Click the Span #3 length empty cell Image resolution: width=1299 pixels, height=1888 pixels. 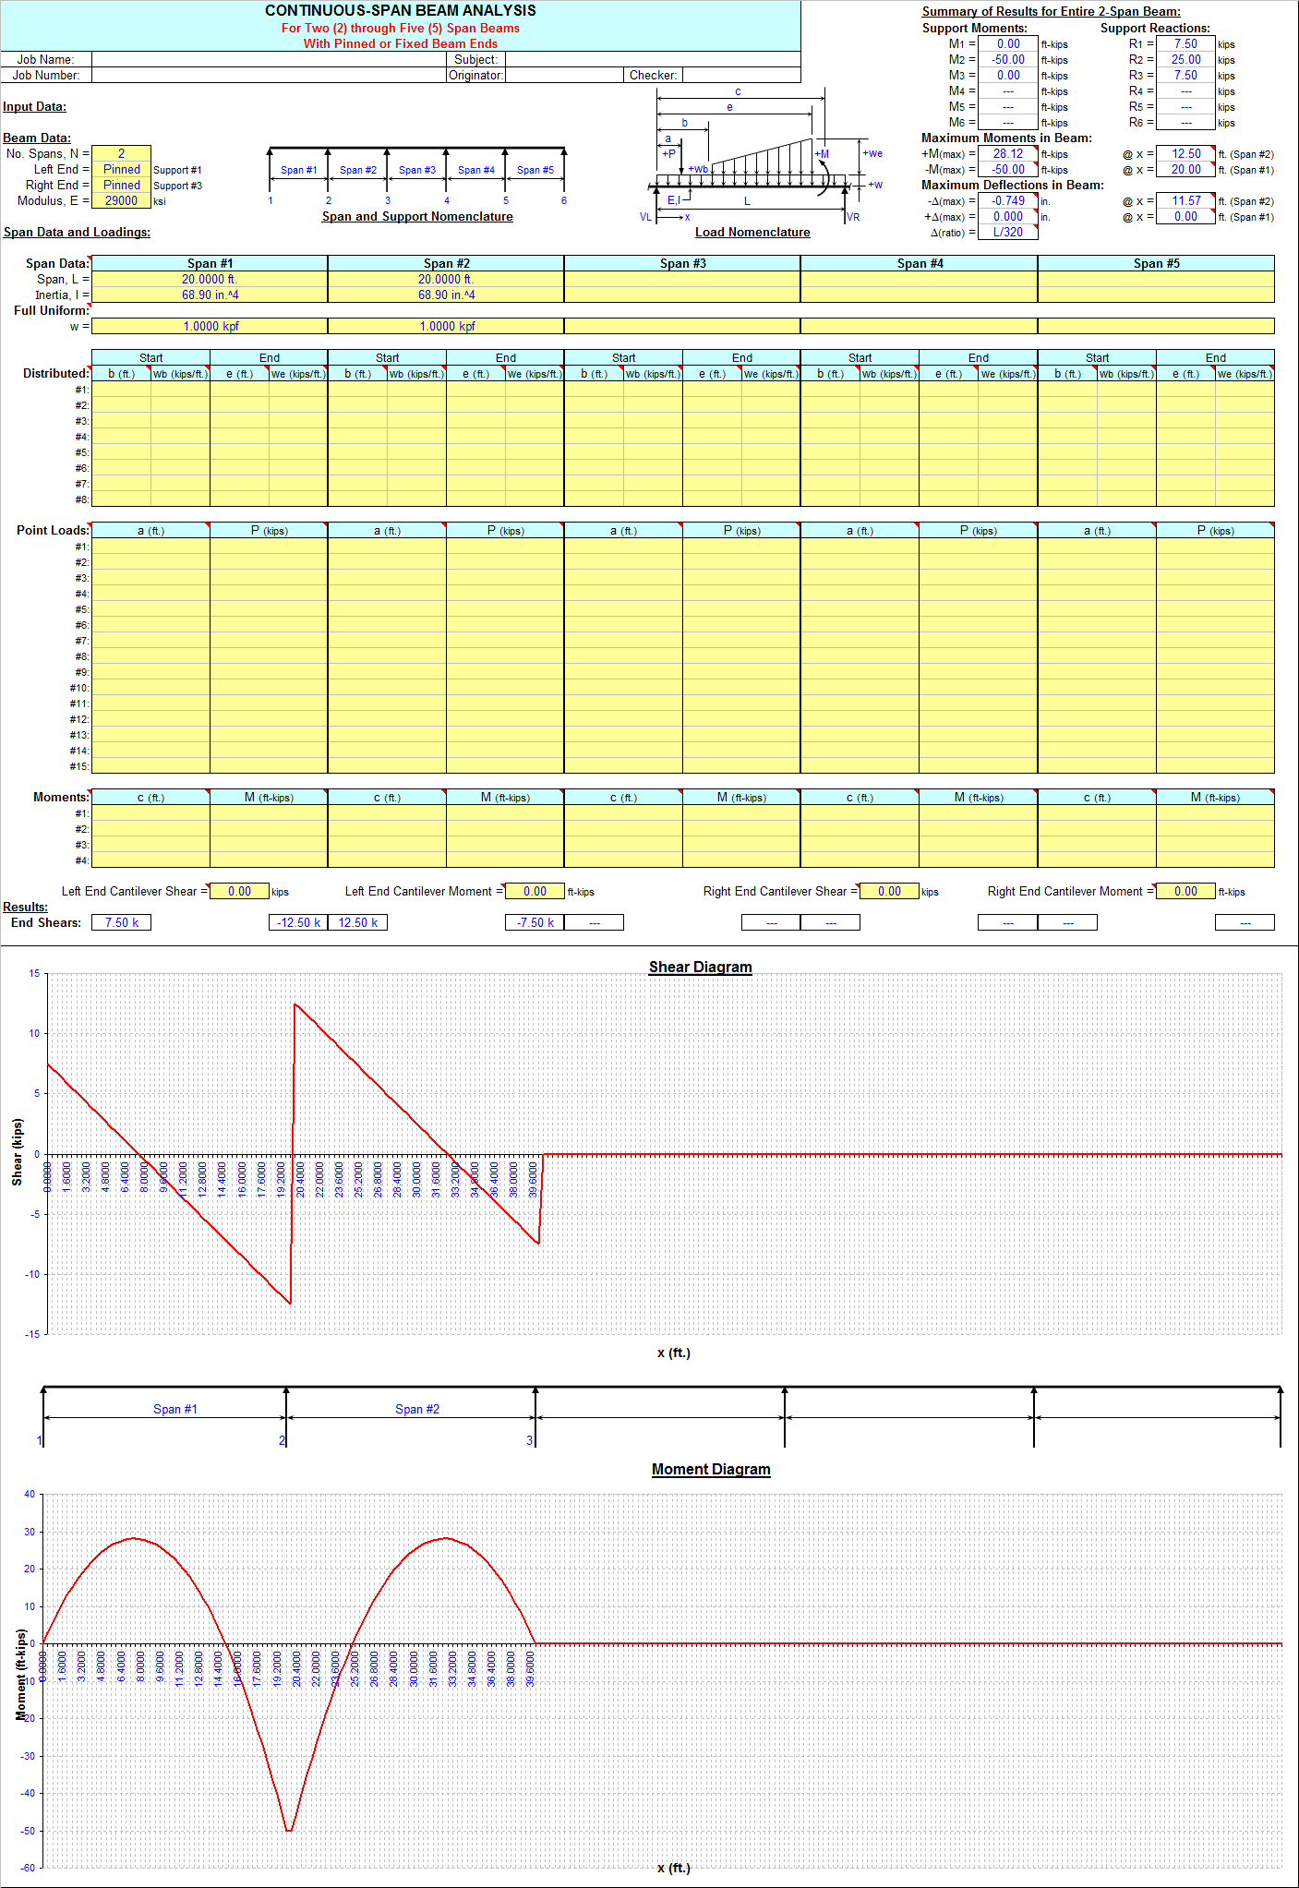pyautogui.click(x=682, y=279)
